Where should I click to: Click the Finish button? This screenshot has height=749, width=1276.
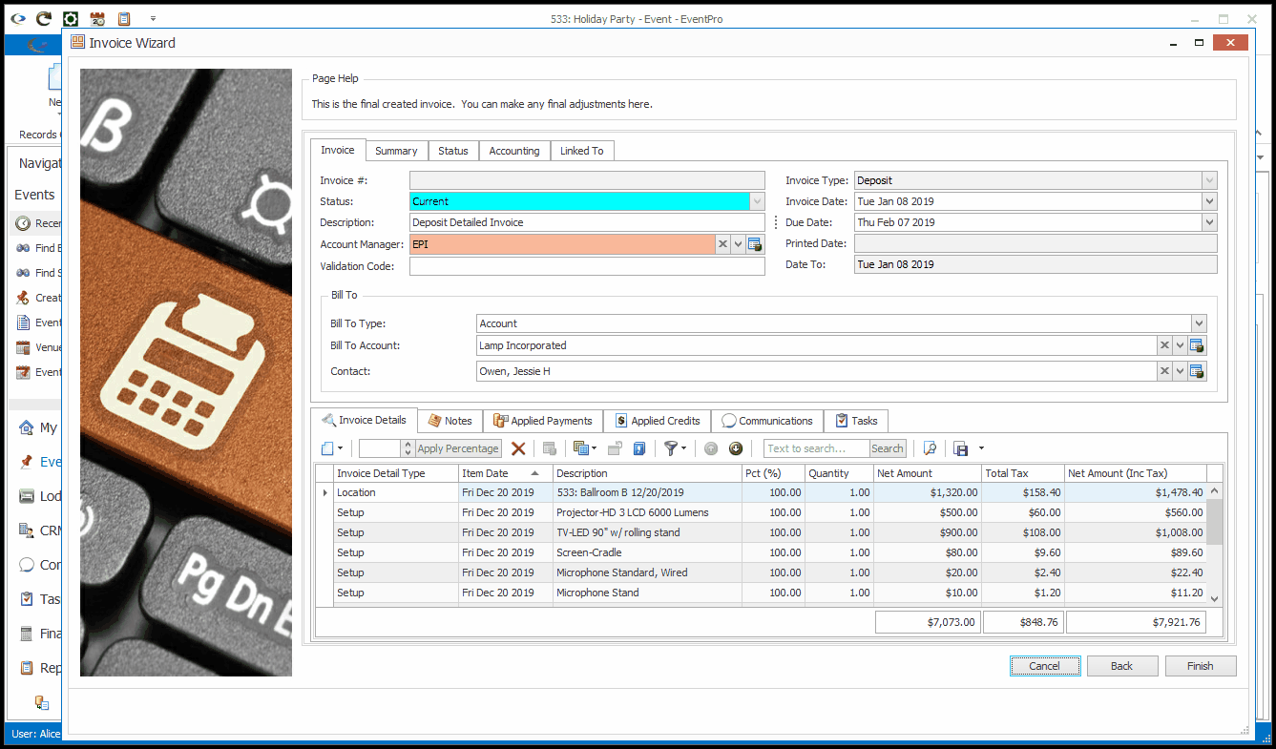(1201, 666)
